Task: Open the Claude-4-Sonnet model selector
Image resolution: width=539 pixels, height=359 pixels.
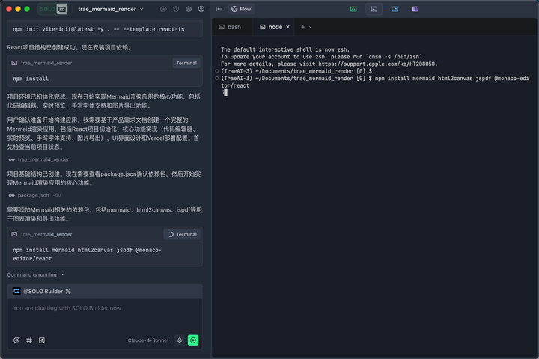Action: 148,340
